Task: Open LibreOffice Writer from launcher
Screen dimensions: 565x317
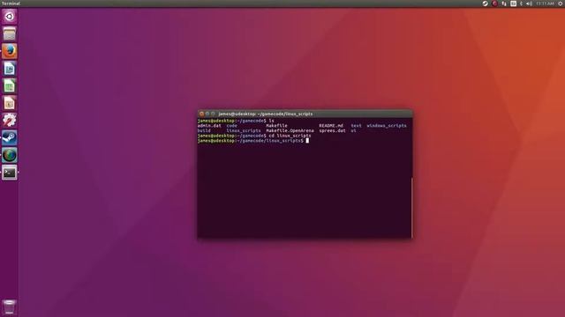Action: (x=10, y=69)
